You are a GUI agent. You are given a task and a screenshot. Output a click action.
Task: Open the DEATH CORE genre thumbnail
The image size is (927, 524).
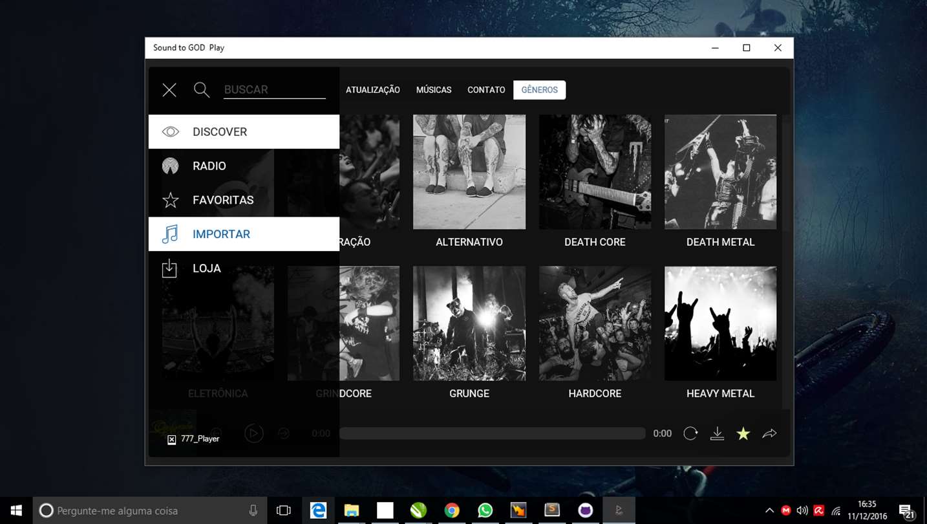click(595, 172)
